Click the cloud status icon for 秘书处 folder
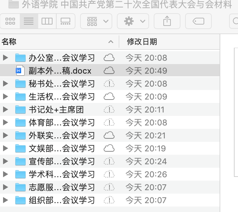The height and width of the screenshot is (212, 238). tap(109, 84)
